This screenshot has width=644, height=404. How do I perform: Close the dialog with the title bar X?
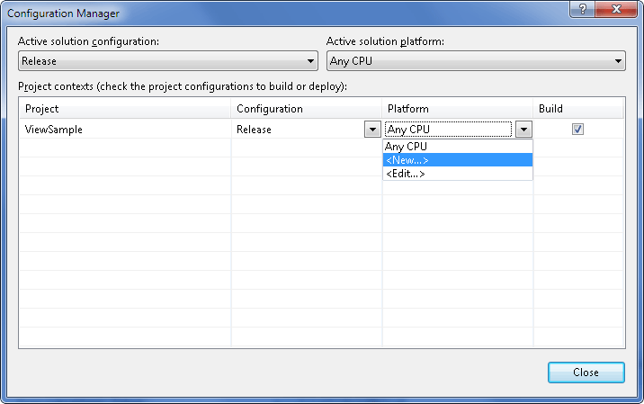pos(618,9)
